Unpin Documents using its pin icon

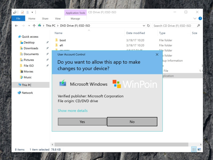point(47,54)
